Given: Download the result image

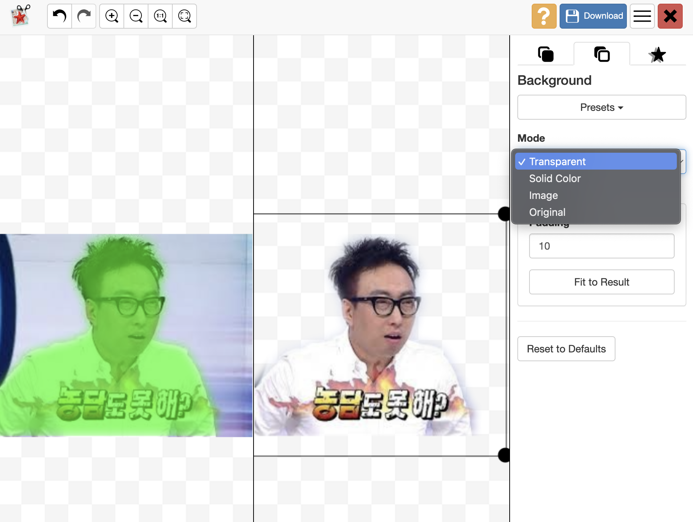Looking at the screenshot, I should [x=593, y=16].
